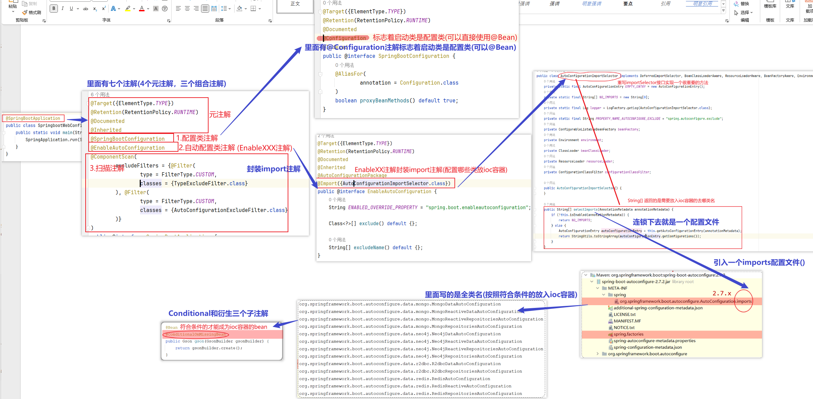
Task: Toggle Bold formatting button
Action: point(54,9)
